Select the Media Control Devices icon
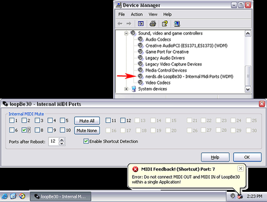The width and height of the screenshot is (267, 202). (x=140, y=70)
